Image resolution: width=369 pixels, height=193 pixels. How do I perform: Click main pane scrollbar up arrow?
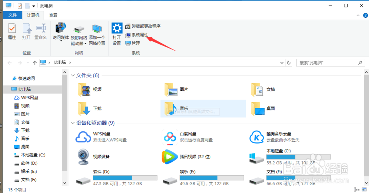(x=366, y=72)
